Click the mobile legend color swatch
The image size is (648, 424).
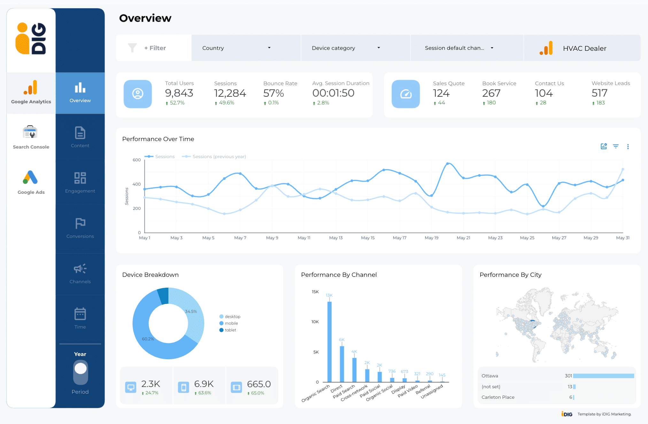pyautogui.click(x=221, y=323)
